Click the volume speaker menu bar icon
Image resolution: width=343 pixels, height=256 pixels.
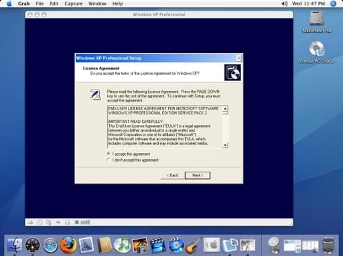pyautogui.click(x=284, y=3)
